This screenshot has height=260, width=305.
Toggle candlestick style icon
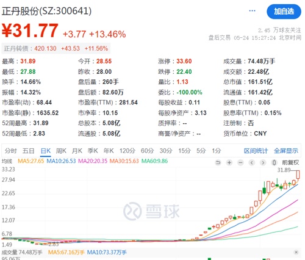(x=274, y=162)
